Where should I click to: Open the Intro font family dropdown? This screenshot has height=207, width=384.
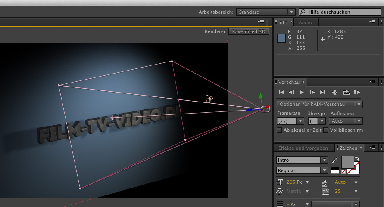pyautogui.click(x=302, y=160)
